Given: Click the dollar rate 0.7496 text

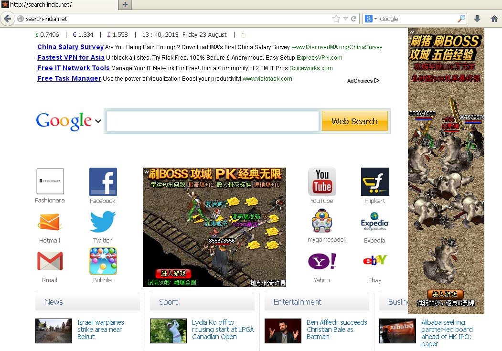Looking at the screenshot, I should tap(47, 34).
